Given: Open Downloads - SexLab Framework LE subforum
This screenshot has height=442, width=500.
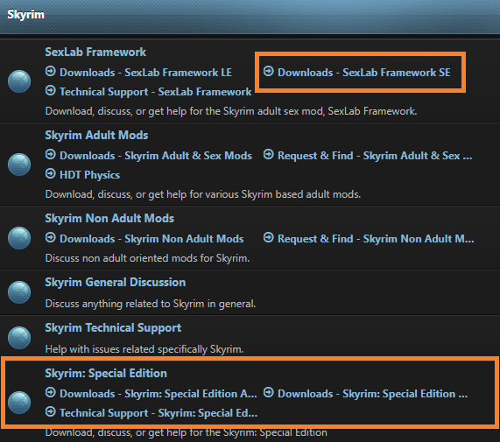Looking at the screenshot, I should tap(145, 73).
